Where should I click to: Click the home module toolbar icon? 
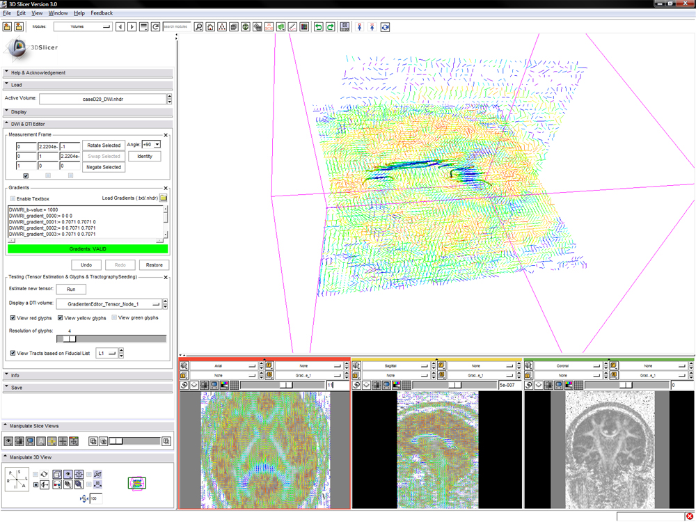(210, 27)
